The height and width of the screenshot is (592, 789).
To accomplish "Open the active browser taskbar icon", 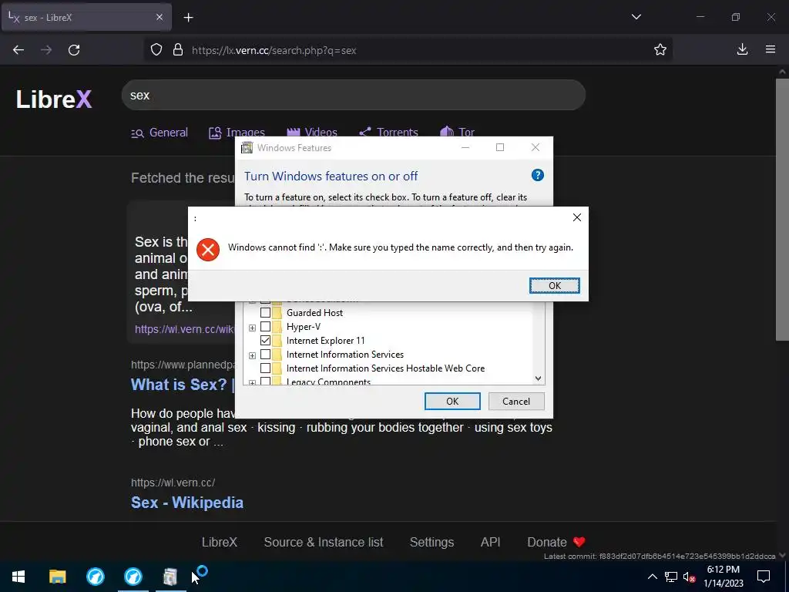I will 133,577.
